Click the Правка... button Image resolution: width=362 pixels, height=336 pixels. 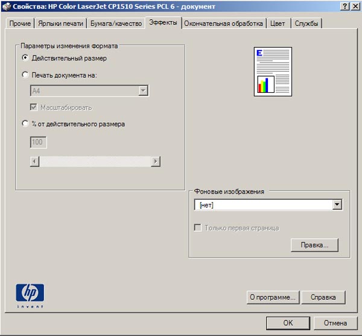click(x=314, y=245)
